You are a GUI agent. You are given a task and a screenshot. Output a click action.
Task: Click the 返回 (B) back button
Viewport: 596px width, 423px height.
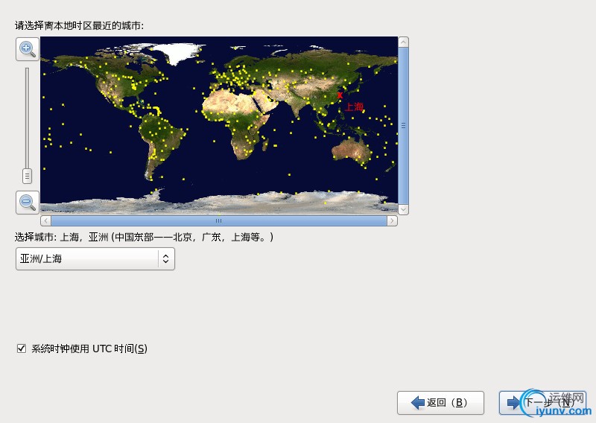440,402
